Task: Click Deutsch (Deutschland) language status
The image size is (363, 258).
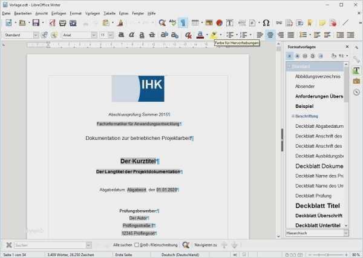Action: tap(180, 255)
